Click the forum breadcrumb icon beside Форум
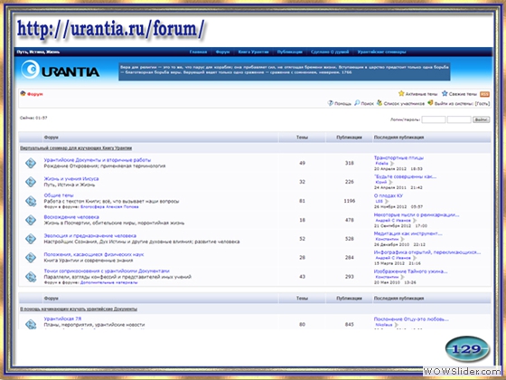This screenshot has height=380, width=506. pyautogui.click(x=23, y=94)
